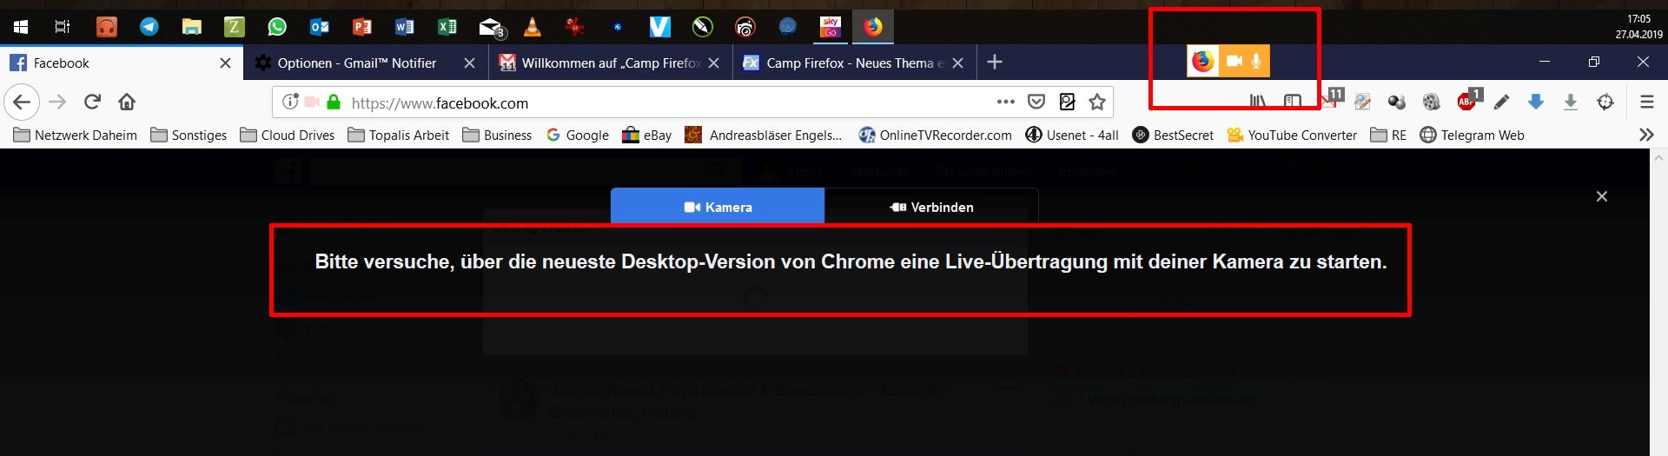
Task: Click the camera sharing indicator in the address bar
Action: 312,102
